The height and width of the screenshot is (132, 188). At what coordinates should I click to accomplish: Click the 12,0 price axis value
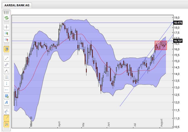[177, 102]
